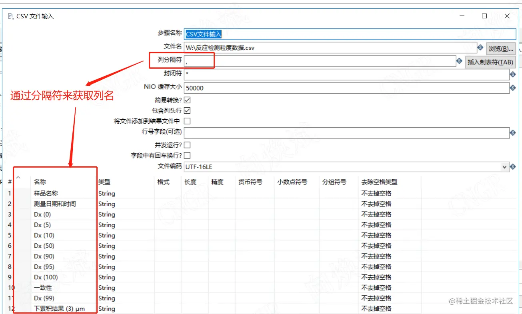
Task: Select the Dx (95) field name cell
Action: click(x=64, y=267)
